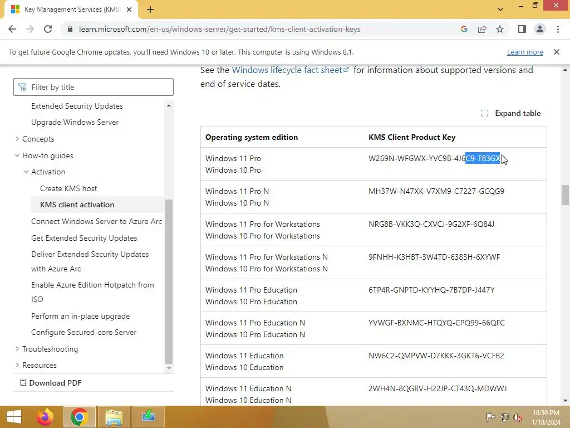Click the Operating system edition header

click(x=252, y=137)
